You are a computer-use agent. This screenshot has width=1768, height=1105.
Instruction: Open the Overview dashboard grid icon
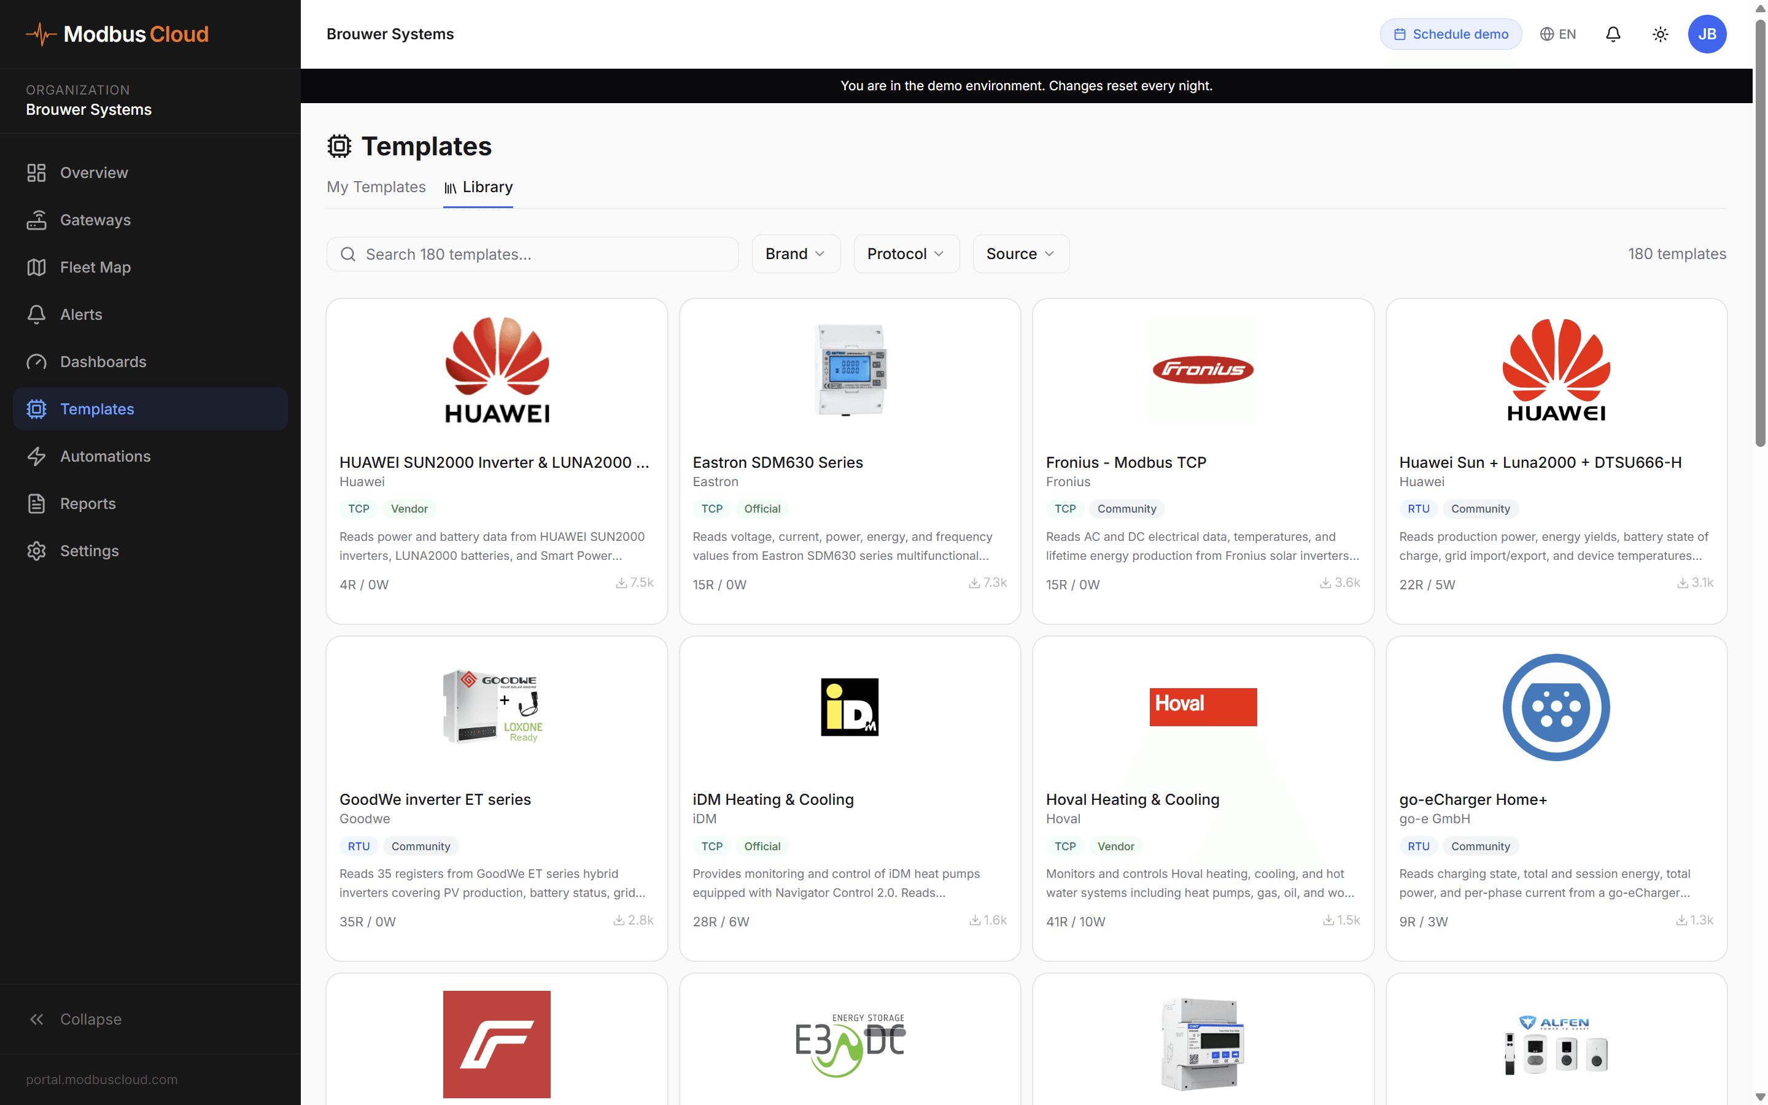pos(37,173)
